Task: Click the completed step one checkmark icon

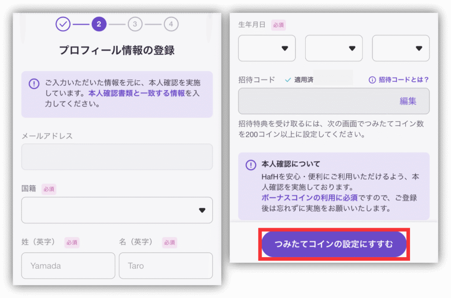Action: tap(63, 24)
